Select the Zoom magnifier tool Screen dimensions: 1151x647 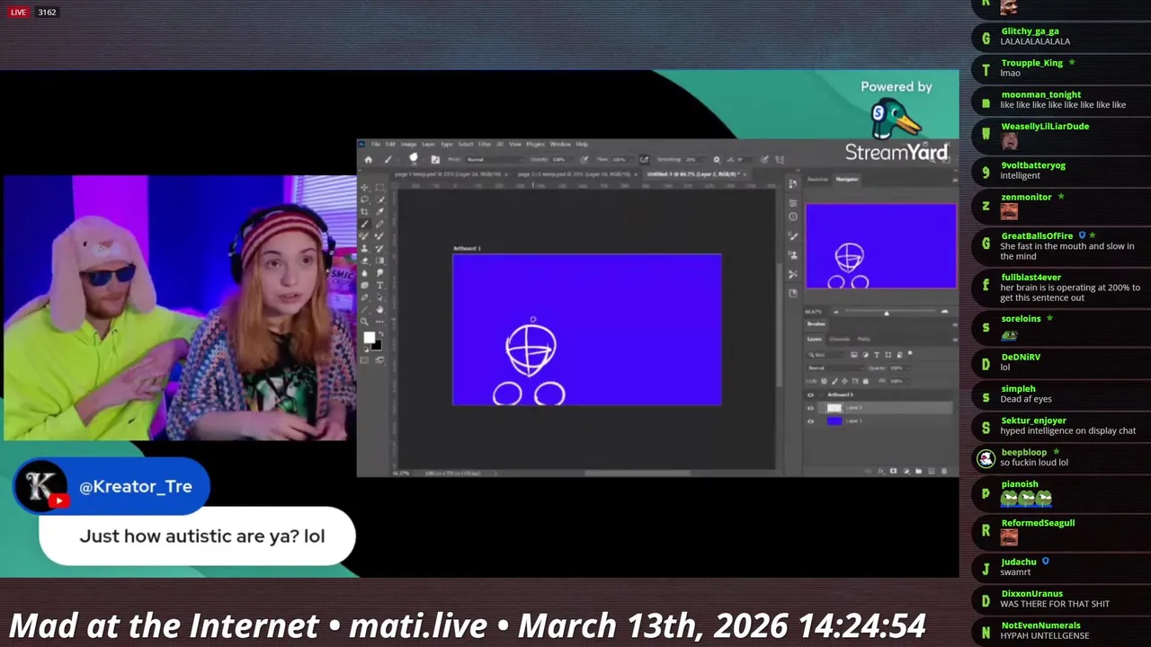coord(364,322)
